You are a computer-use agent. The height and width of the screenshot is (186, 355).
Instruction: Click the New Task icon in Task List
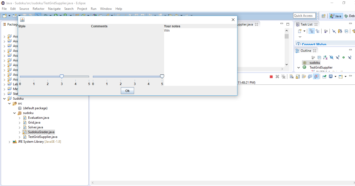point(300,31)
